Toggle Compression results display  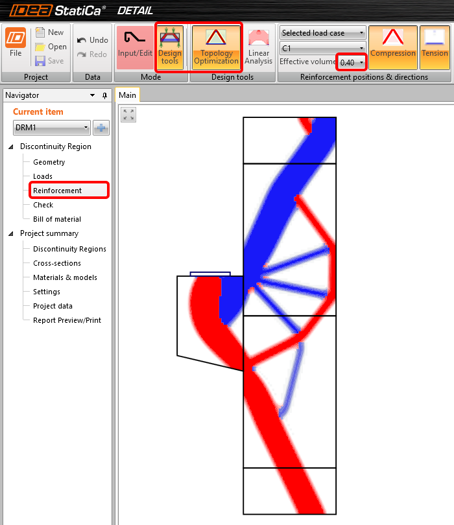392,47
